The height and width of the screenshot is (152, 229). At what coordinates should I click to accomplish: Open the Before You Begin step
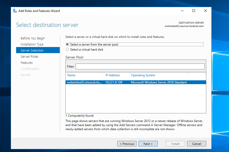point(33,38)
